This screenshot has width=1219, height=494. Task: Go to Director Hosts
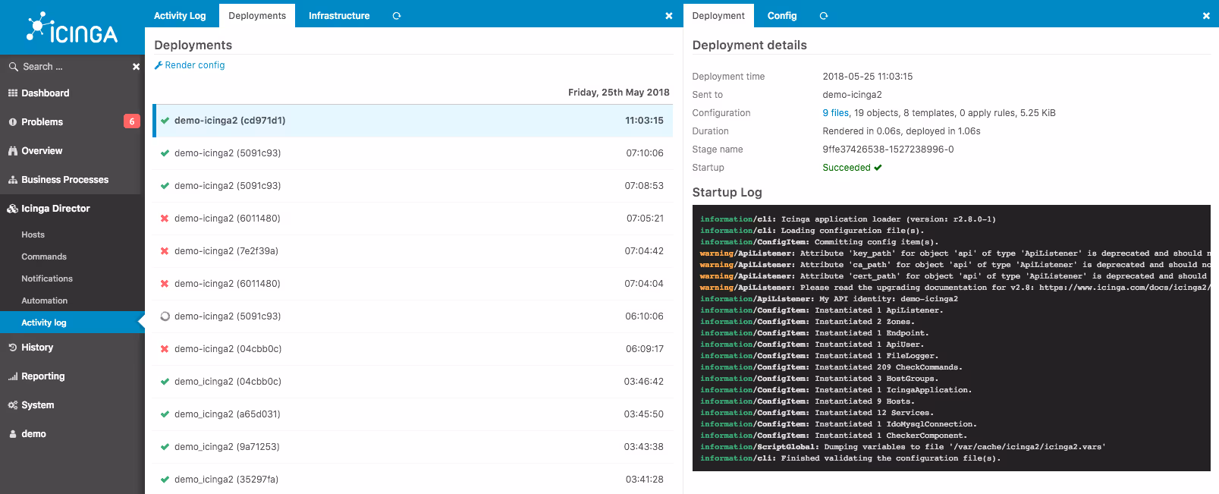[33, 235]
